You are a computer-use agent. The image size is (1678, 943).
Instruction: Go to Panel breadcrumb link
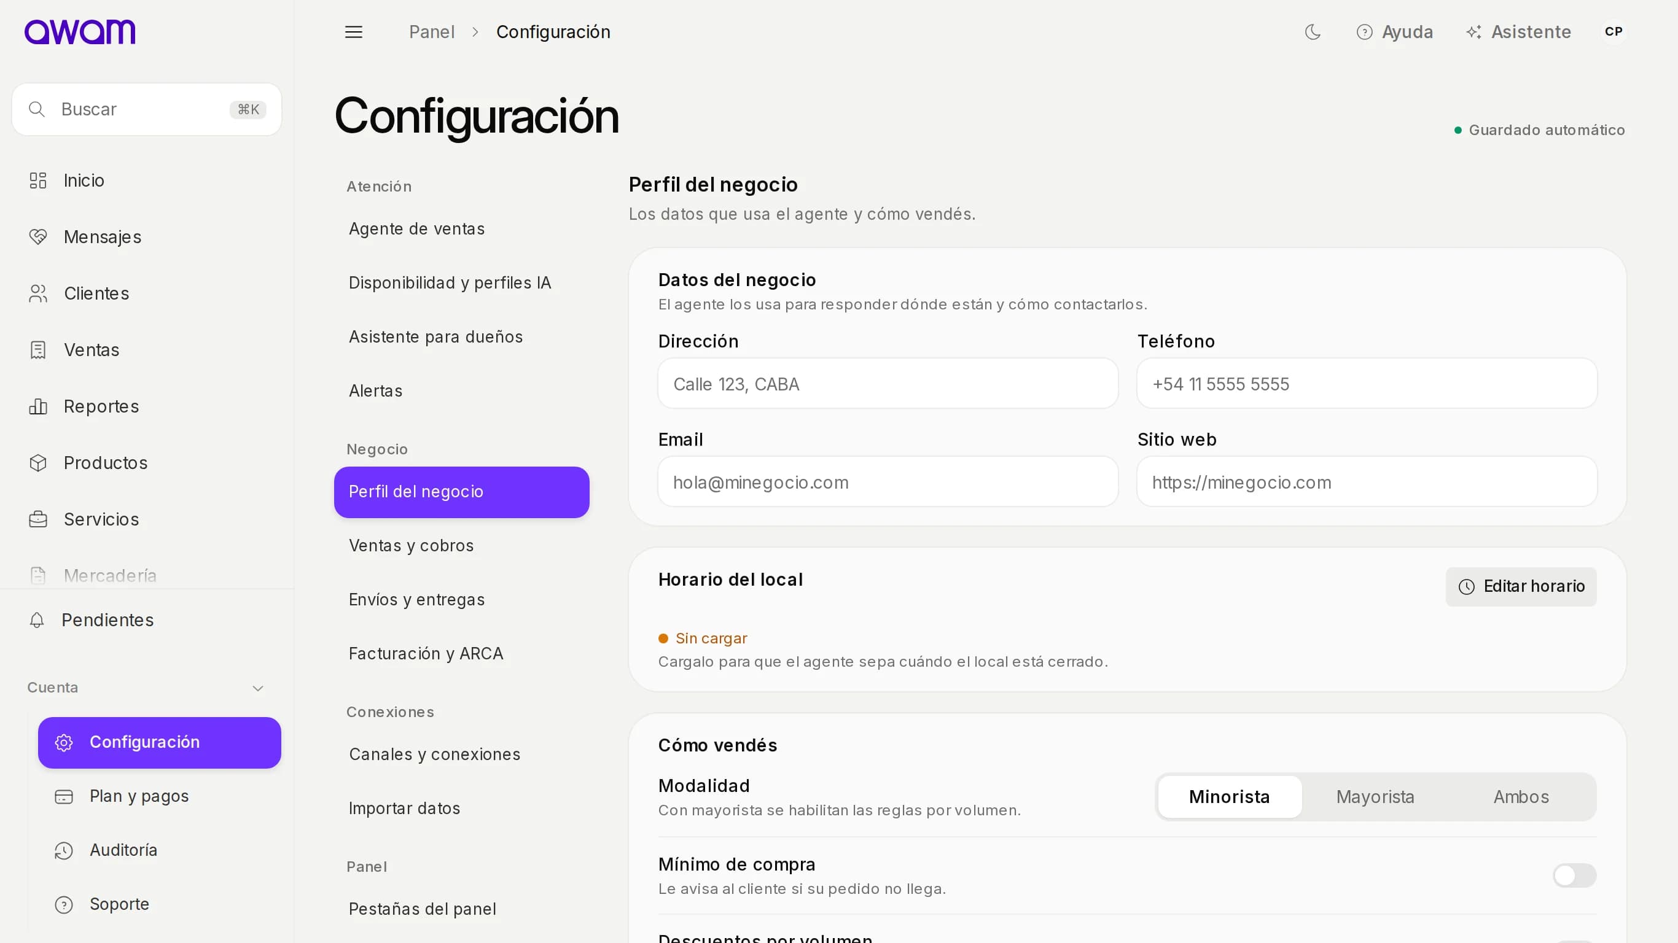click(x=431, y=32)
